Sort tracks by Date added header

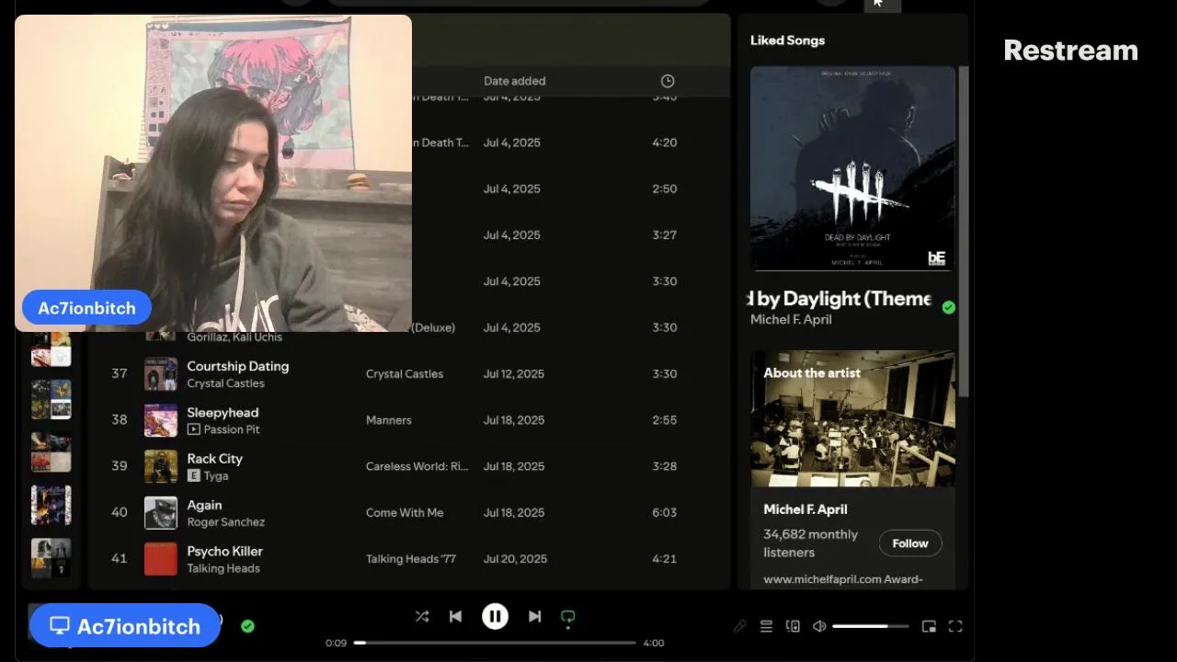pyautogui.click(x=515, y=81)
